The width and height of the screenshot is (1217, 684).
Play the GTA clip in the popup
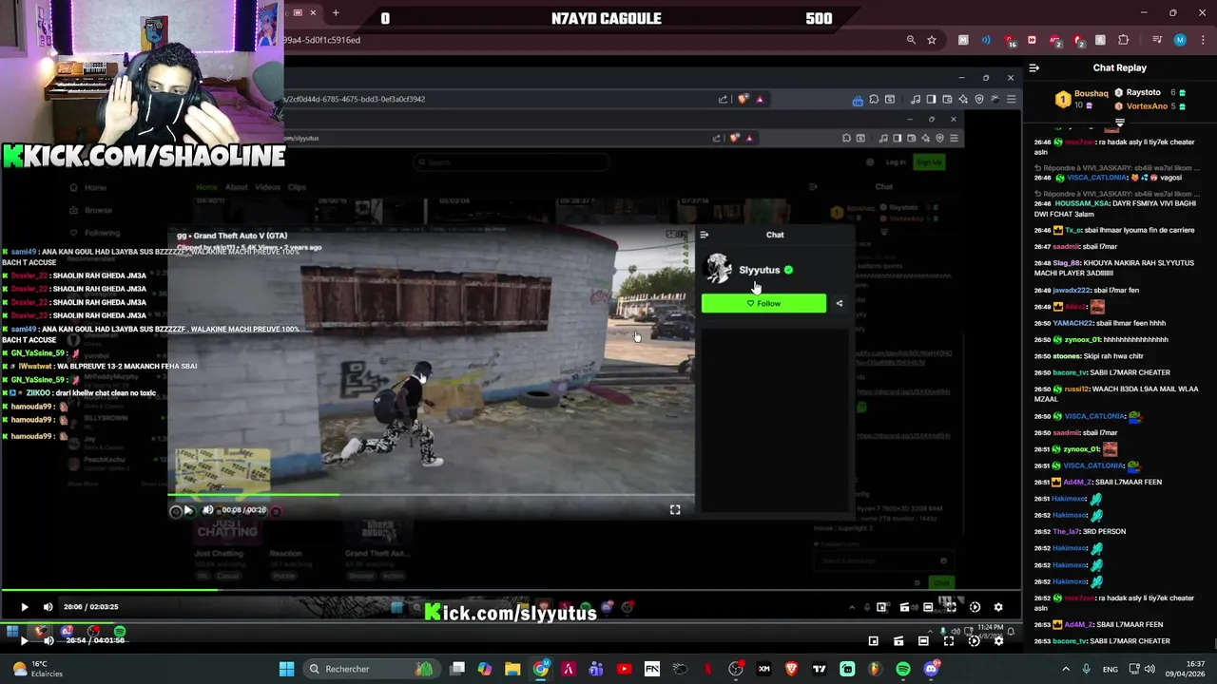[x=187, y=510]
